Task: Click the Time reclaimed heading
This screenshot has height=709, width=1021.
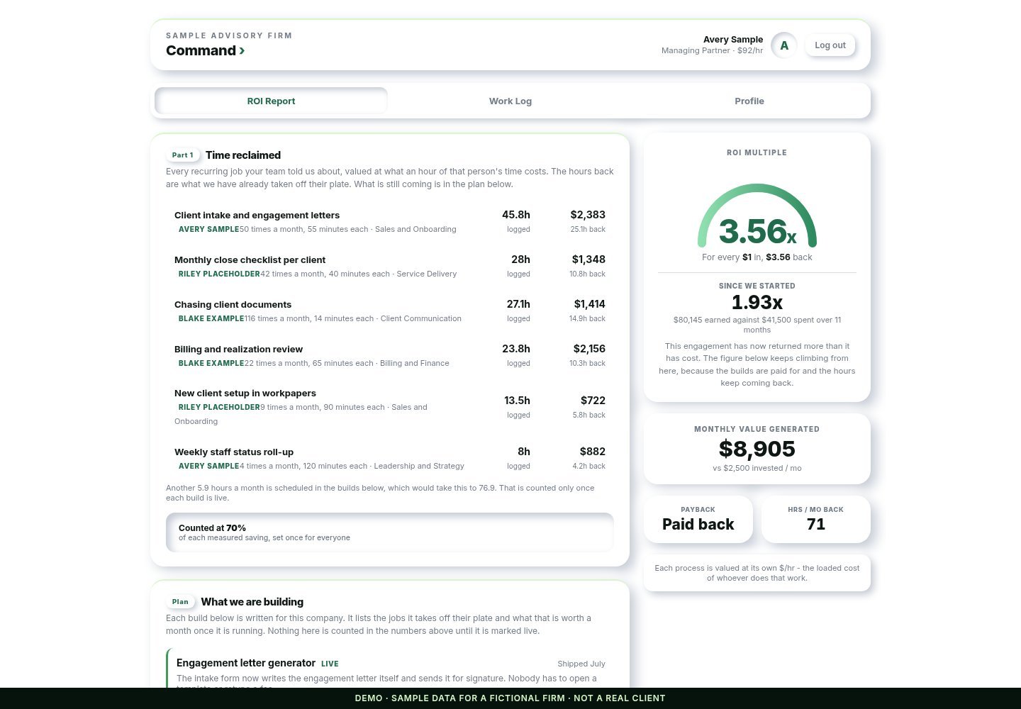Action: tap(243, 155)
